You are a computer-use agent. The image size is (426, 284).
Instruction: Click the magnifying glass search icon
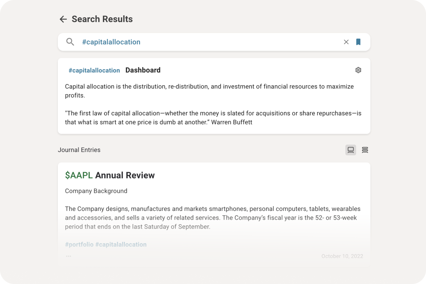70,42
